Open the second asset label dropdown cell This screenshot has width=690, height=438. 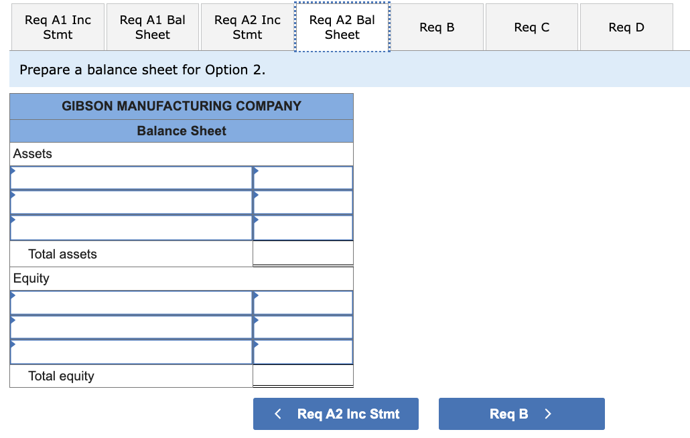131,202
